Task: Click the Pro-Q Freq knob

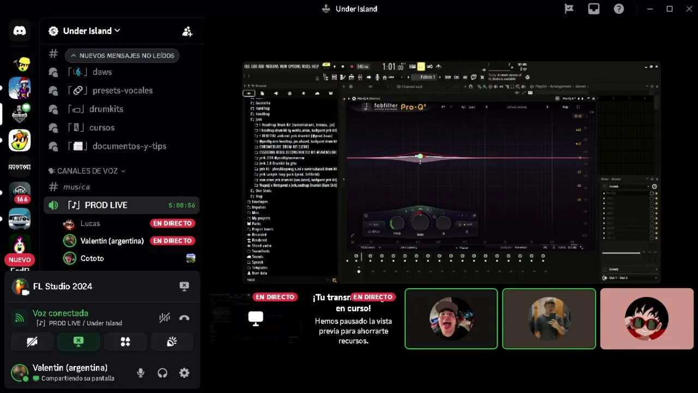Action: click(397, 223)
